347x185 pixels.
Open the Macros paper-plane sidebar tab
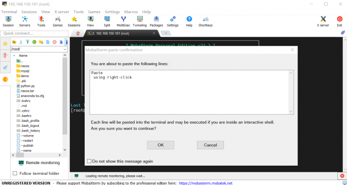(x=5, y=67)
